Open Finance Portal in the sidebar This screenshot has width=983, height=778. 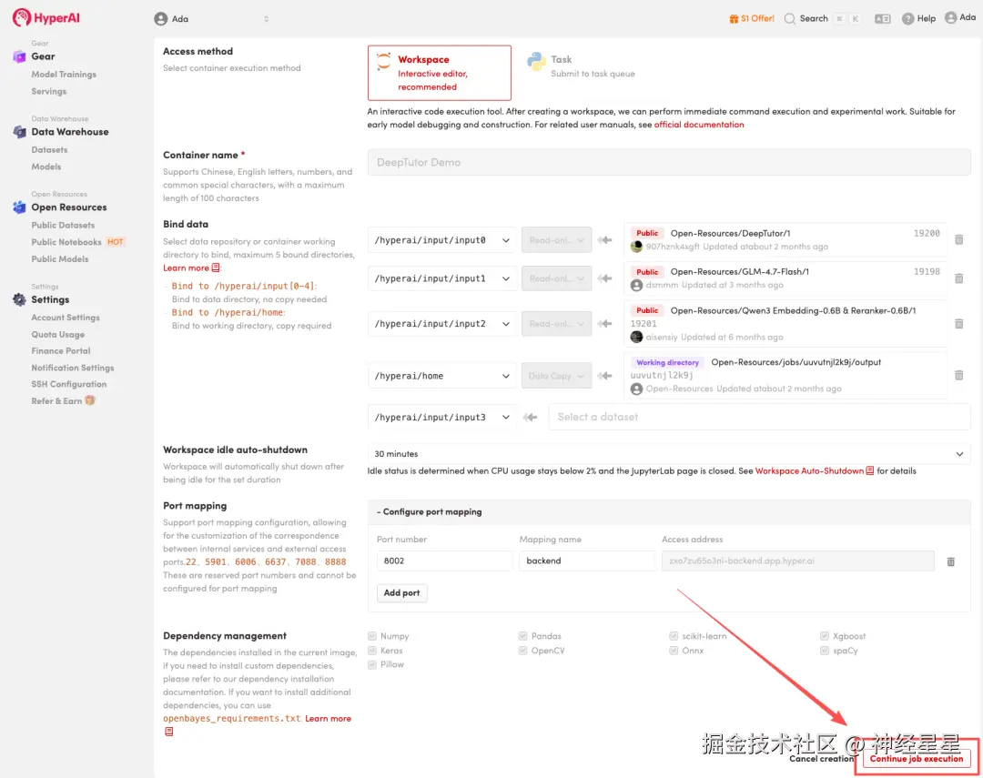pos(61,350)
